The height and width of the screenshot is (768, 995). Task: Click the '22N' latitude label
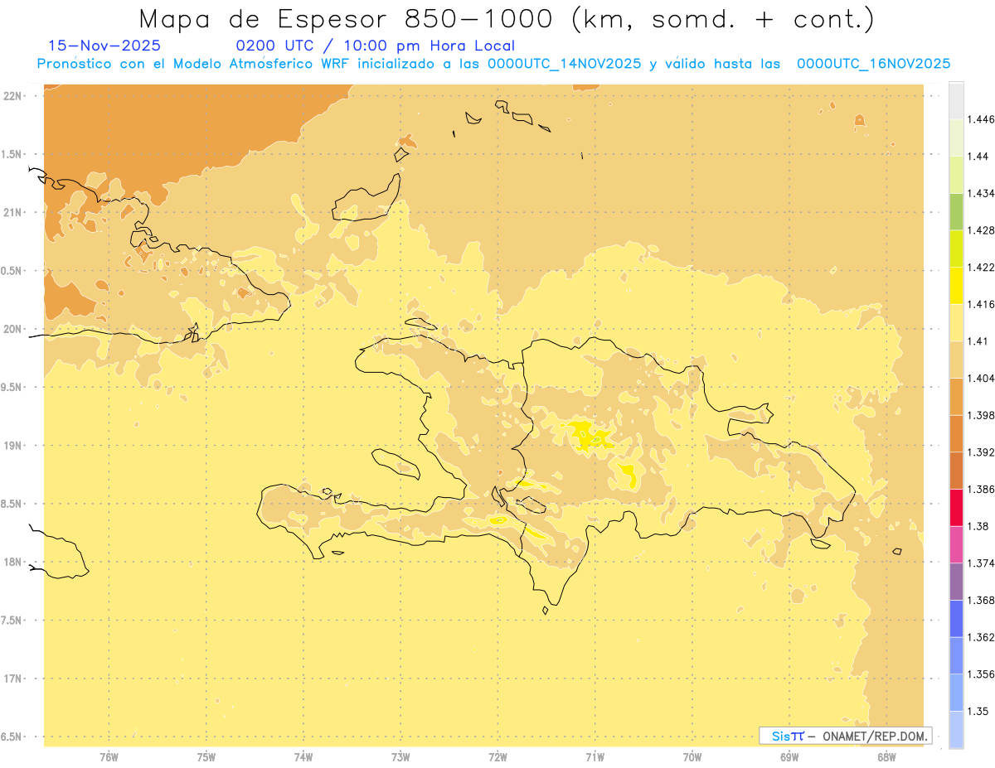[13, 96]
